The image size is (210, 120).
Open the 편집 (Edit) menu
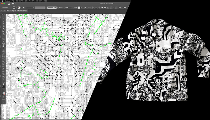17,1
